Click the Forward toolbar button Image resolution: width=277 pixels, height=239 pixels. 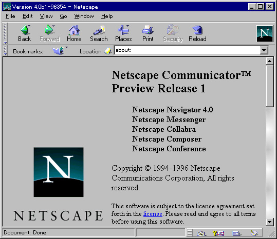click(x=49, y=33)
